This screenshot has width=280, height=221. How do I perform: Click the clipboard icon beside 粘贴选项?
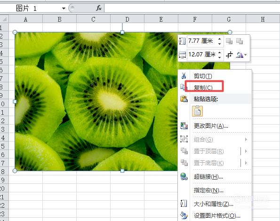184,99
